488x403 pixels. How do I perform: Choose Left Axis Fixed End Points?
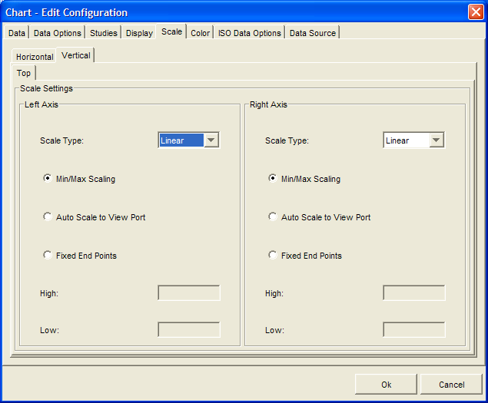click(48, 255)
